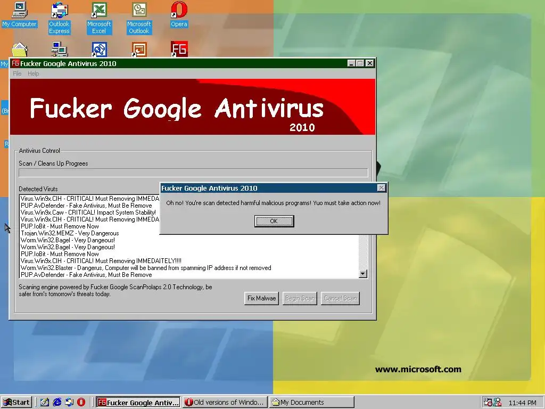Image resolution: width=545 pixels, height=409 pixels.
Task: Maximize the antivirus main window
Action: coord(360,63)
